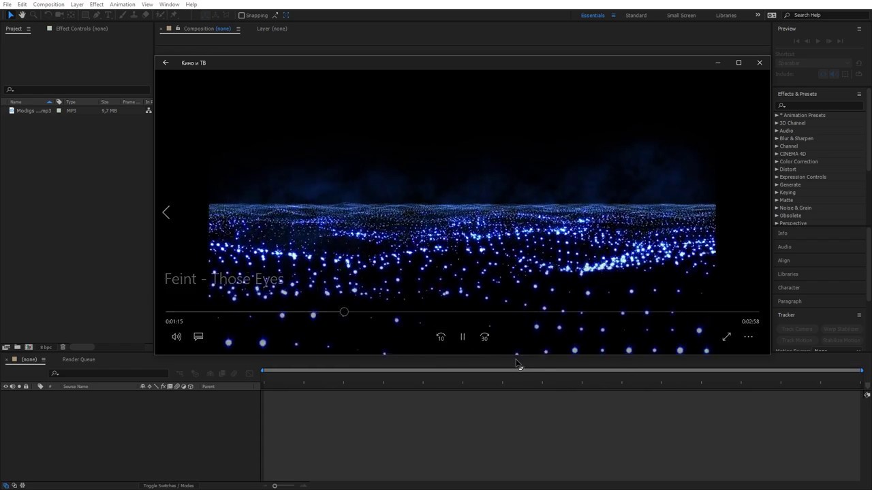The height and width of the screenshot is (490, 872).
Task: Expand Noise & Grain category
Action: click(x=777, y=208)
